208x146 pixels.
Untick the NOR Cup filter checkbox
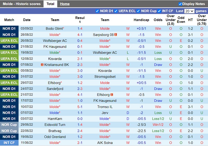(138, 11)
